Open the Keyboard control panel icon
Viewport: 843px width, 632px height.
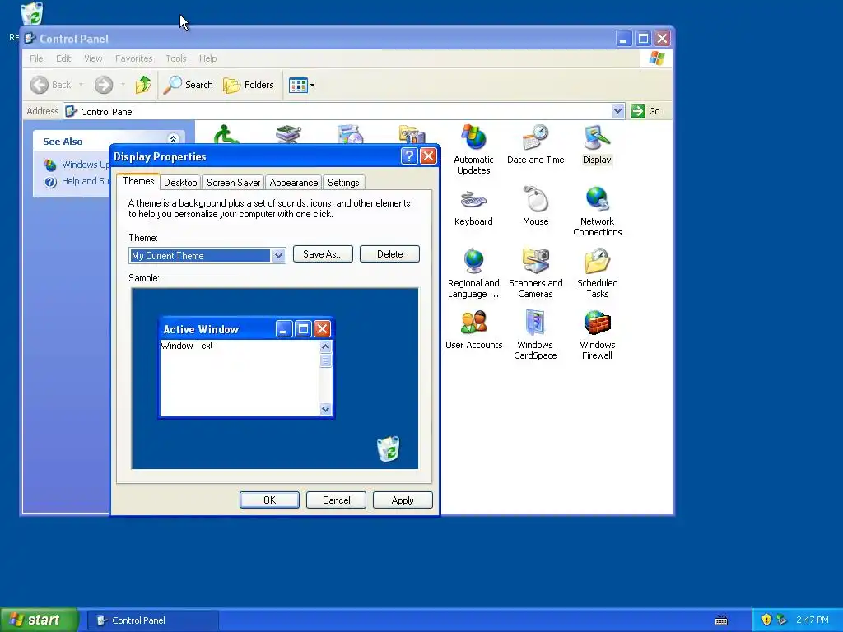pyautogui.click(x=473, y=206)
